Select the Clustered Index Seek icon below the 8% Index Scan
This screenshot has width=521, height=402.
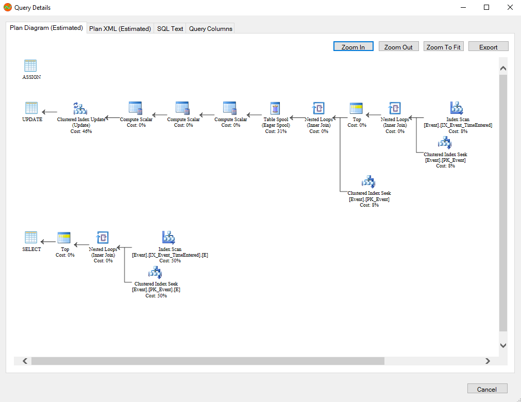445,143
